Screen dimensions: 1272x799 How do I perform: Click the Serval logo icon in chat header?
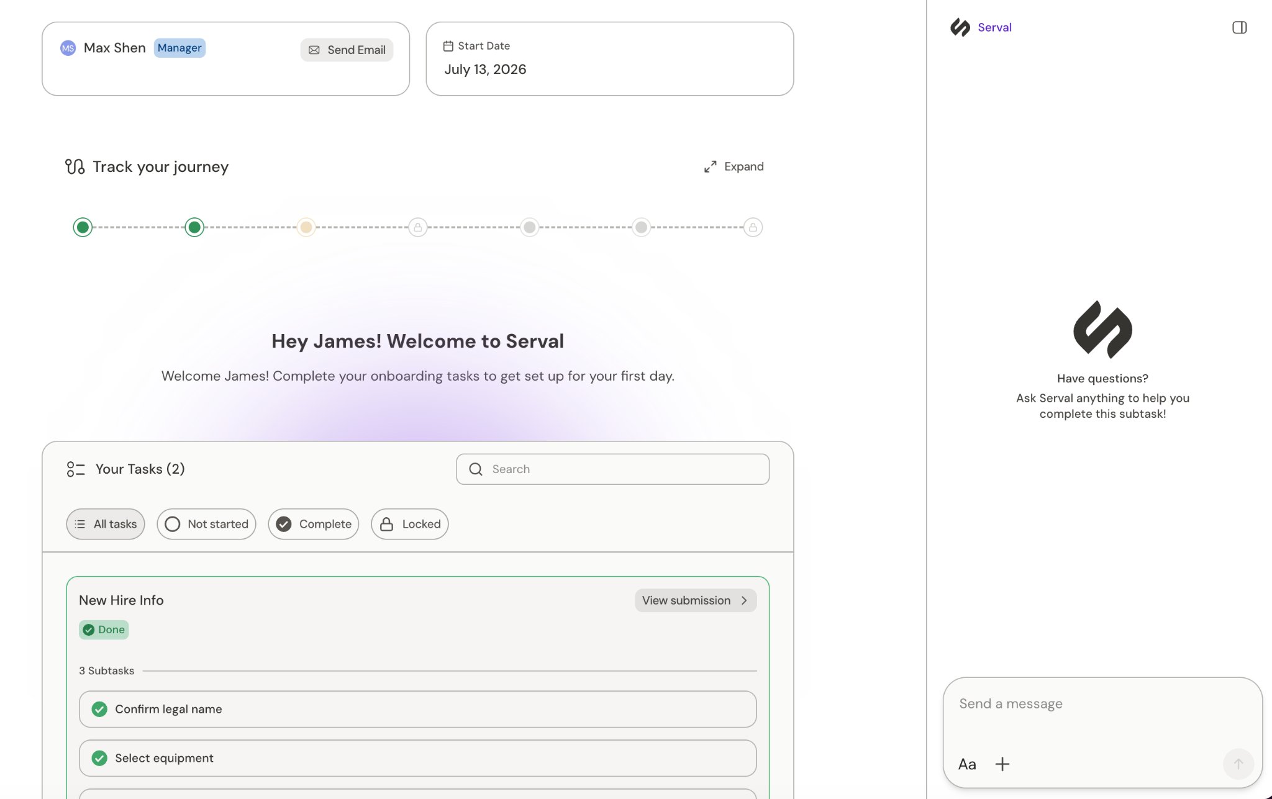pos(960,27)
